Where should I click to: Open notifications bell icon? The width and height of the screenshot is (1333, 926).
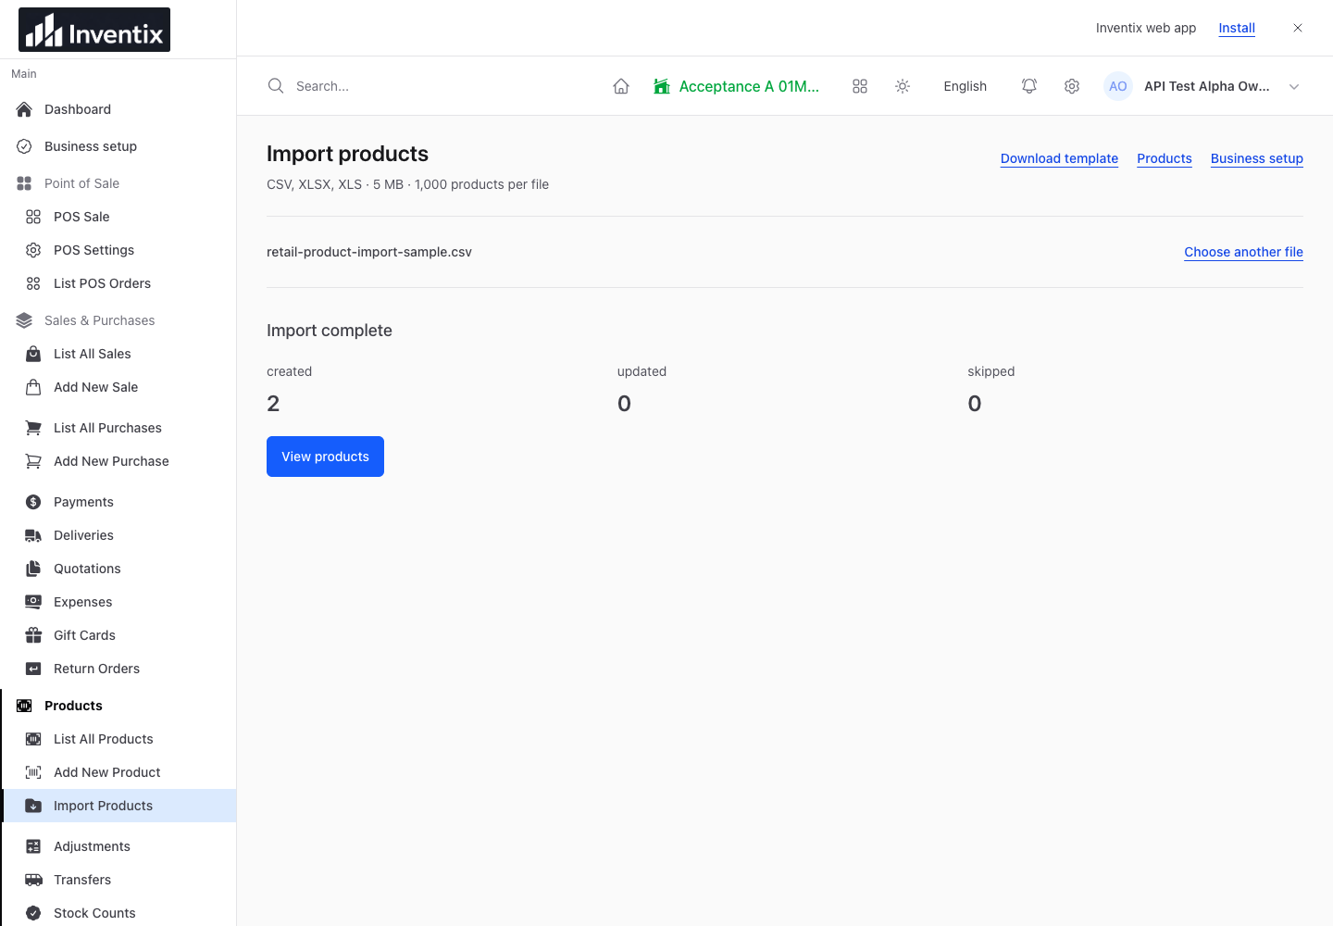click(x=1029, y=86)
